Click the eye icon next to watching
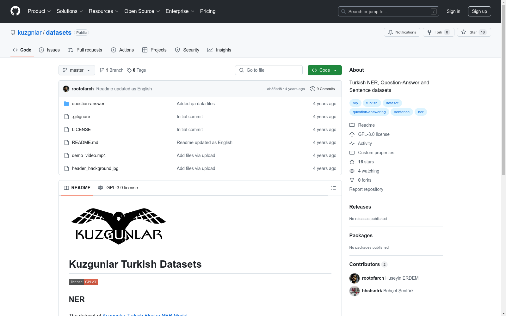This screenshot has width=506, height=316. 352,171
